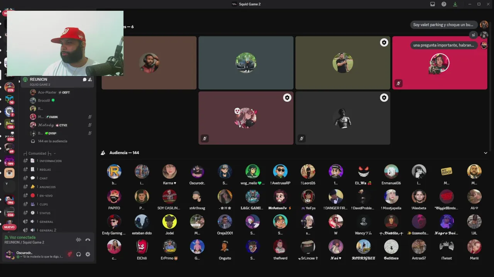Click muted mic icon on the red speaker tile
The image size is (494, 277).
tap(398, 83)
